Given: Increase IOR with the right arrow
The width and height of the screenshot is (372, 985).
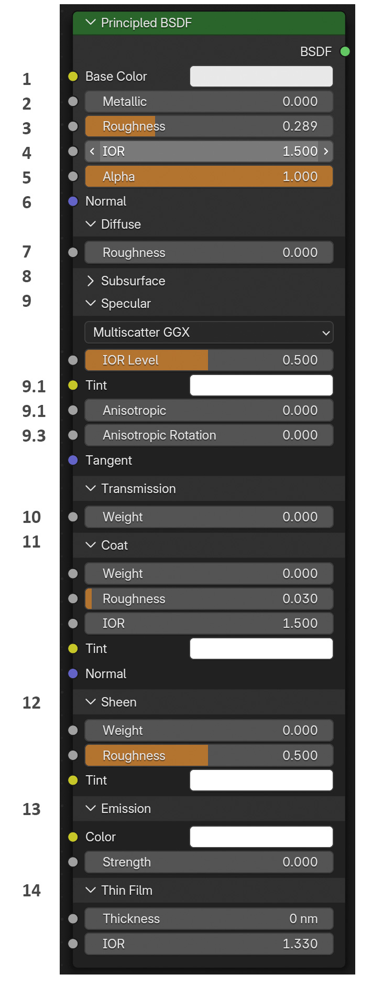Looking at the screenshot, I should 326,152.
